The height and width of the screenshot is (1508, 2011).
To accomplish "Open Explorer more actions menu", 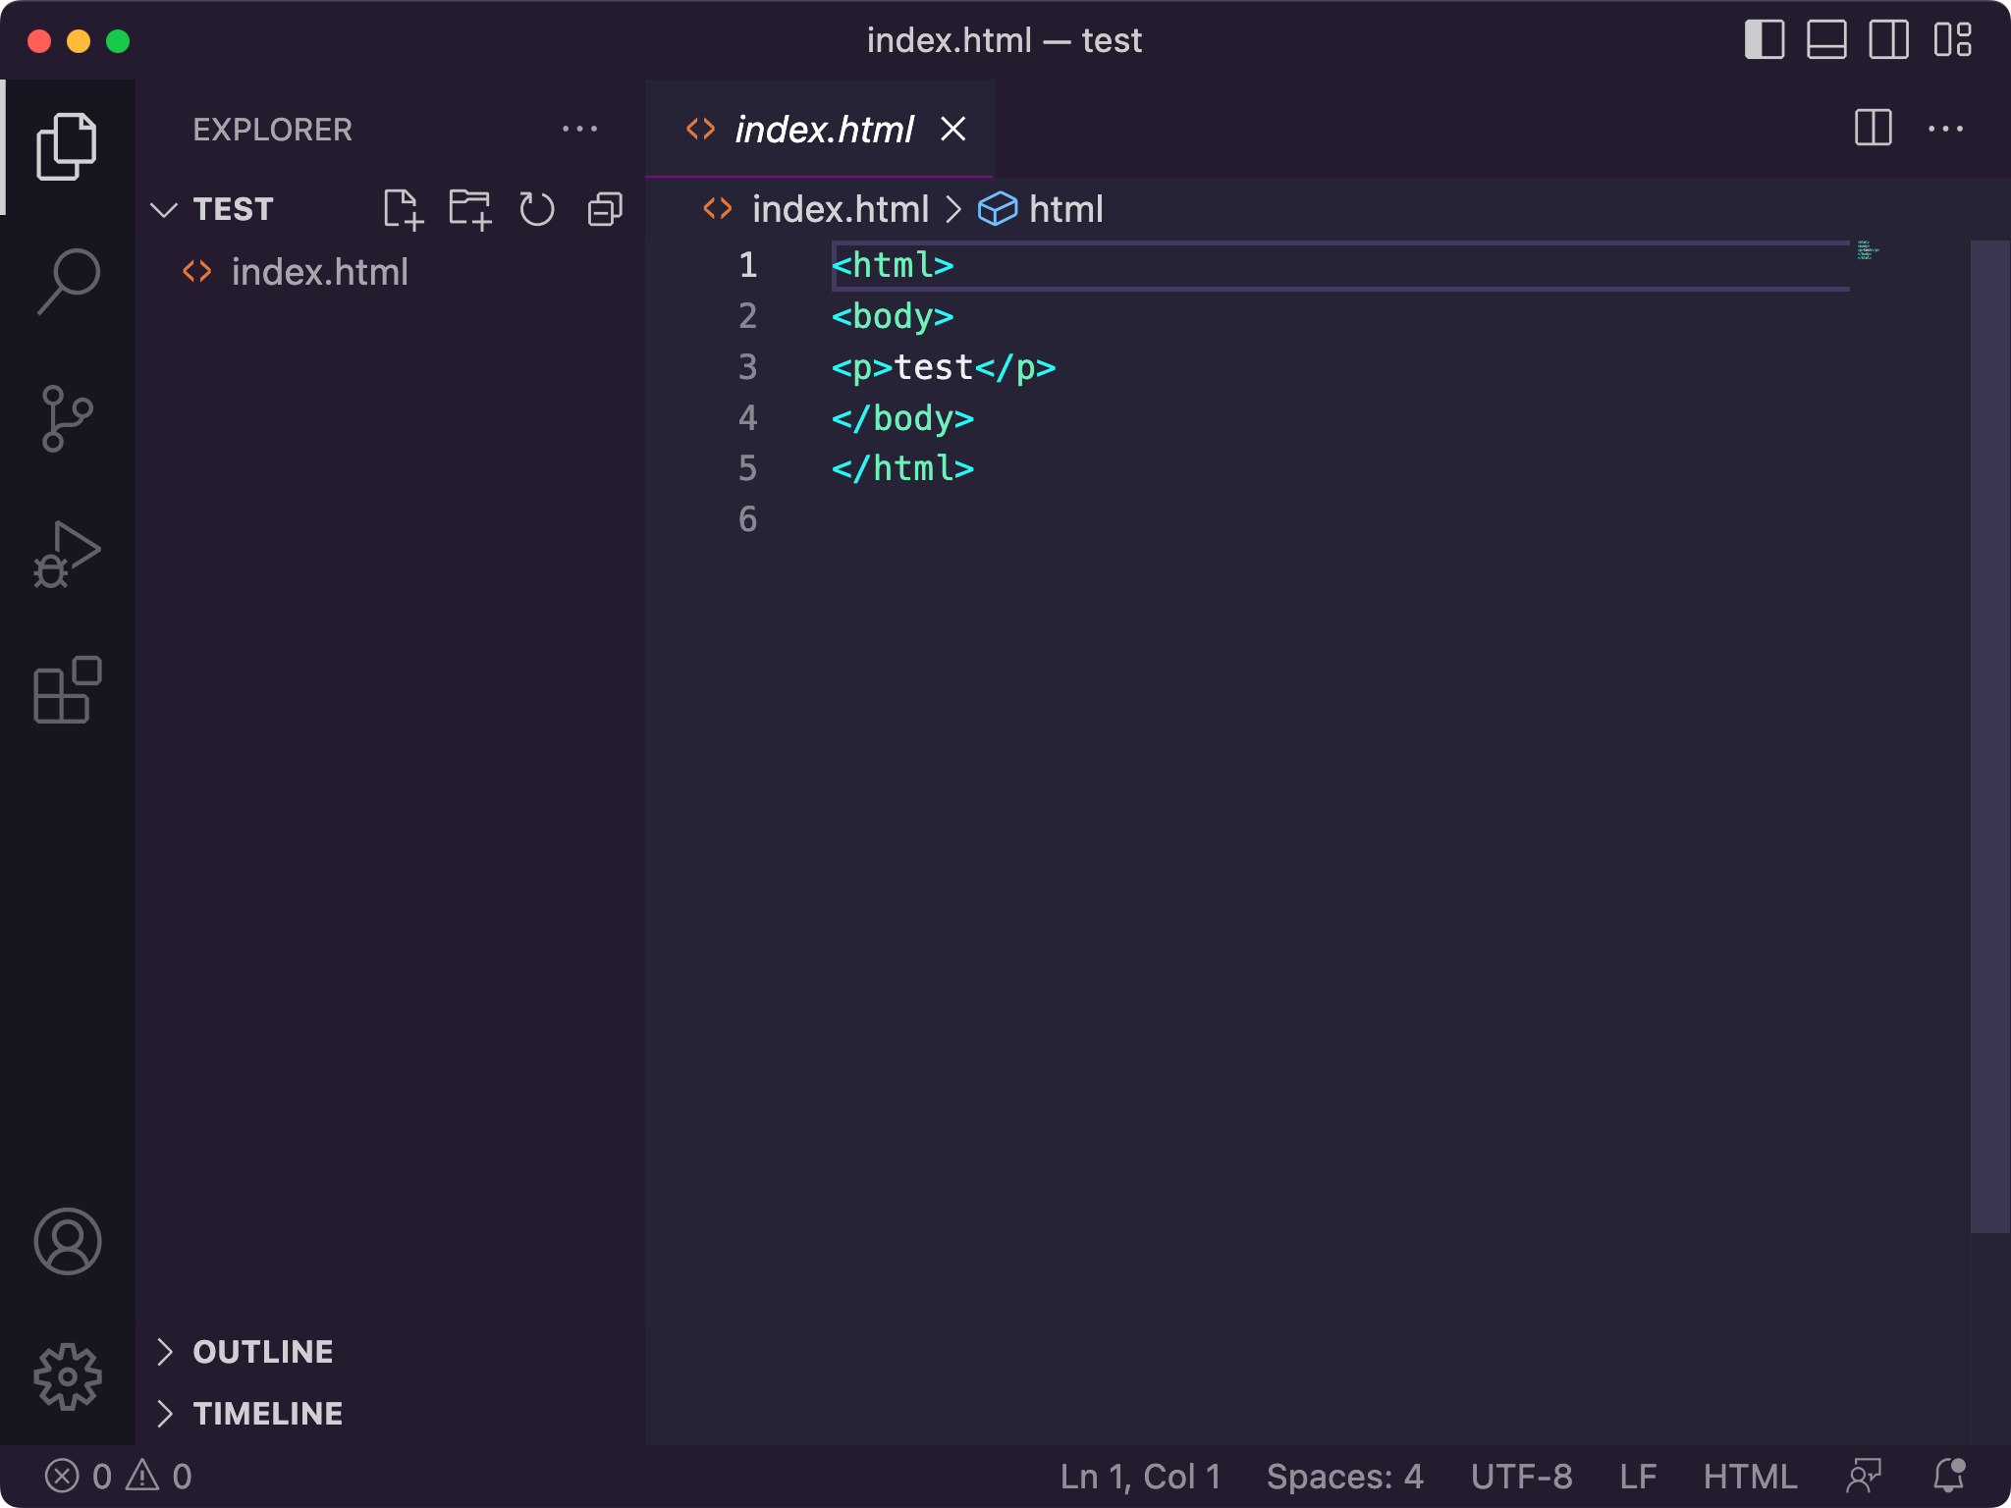I will point(581,129).
